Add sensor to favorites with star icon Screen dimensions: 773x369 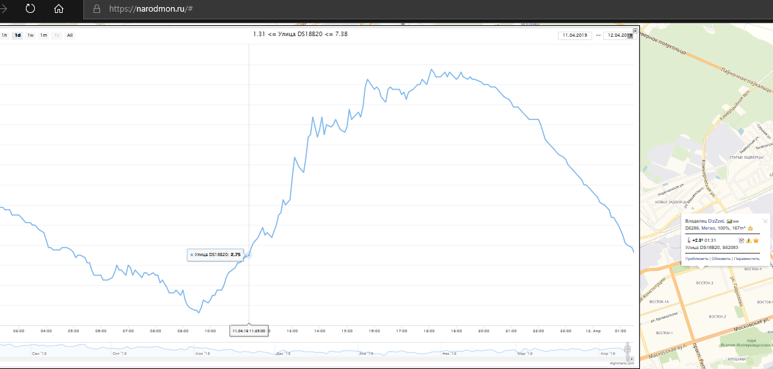click(756, 241)
